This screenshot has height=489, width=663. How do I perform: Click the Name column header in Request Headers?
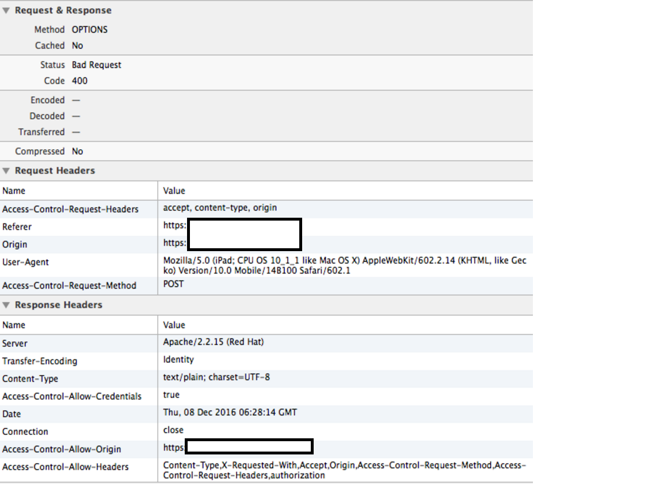click(14, 191)
